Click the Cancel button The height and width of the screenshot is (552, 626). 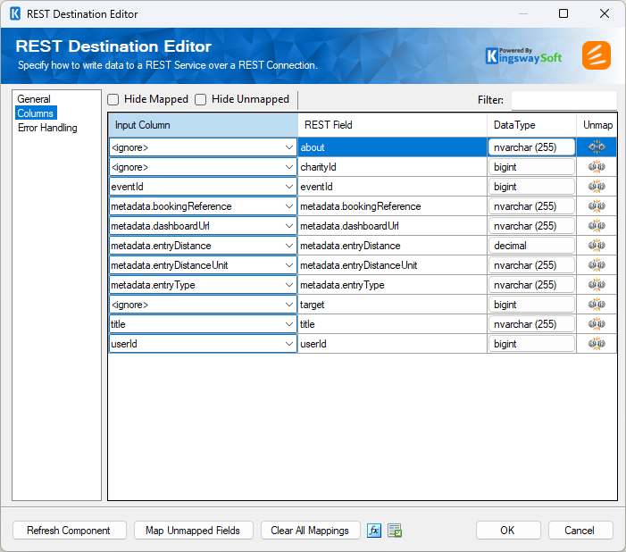click(x=580, y=531)
